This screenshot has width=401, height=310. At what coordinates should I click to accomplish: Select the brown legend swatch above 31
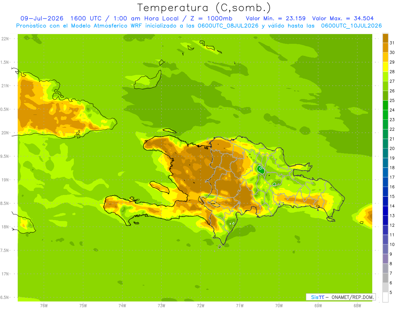click(385, 38)
